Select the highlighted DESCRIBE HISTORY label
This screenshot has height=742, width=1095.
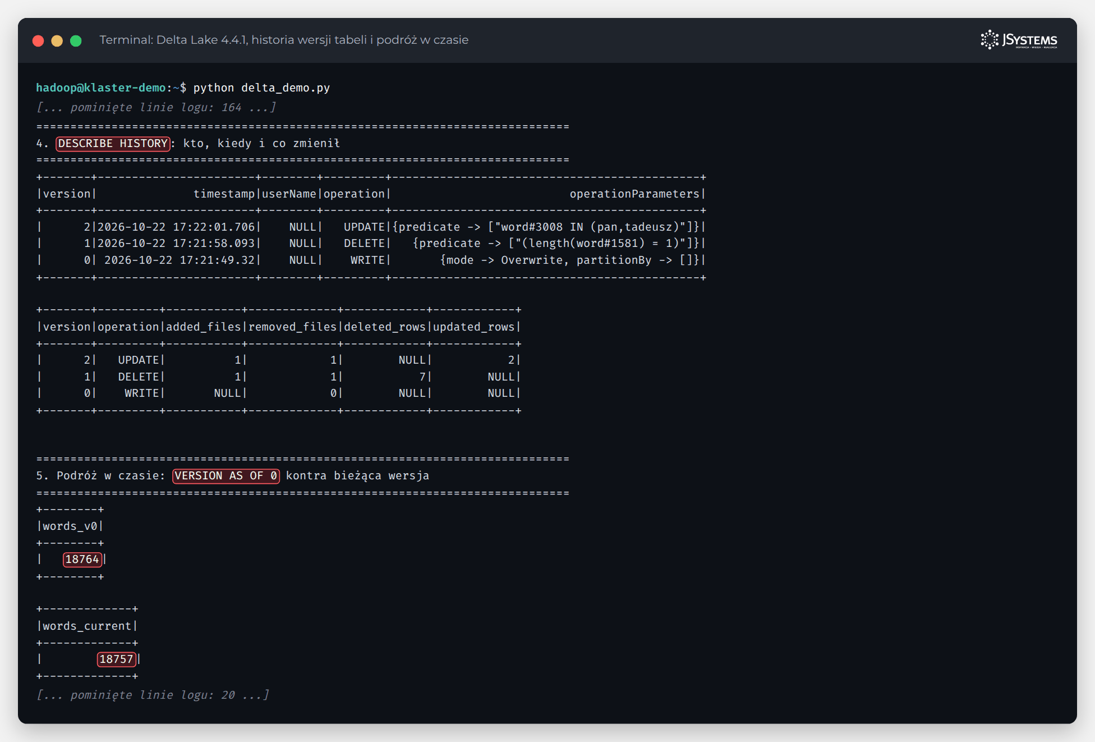tap(113, 144)
